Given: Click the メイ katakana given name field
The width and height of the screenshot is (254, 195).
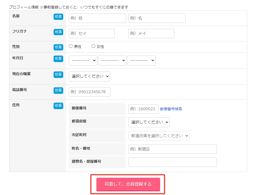Looking at the screenshot, I should pos(151,33).
